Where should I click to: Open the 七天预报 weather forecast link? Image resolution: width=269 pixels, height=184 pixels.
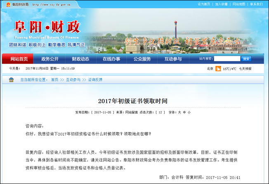tap(245, 69)
